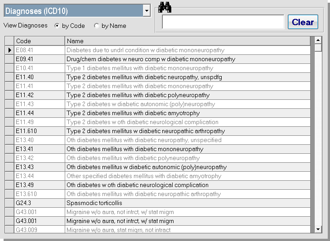Select code cell E11.43
The width and height of the screenshot is (330, 241).
point(40,104)
